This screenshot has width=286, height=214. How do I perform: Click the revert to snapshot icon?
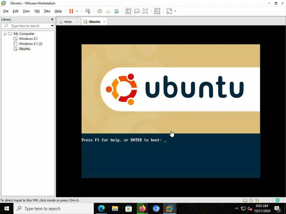click(108, 11)
